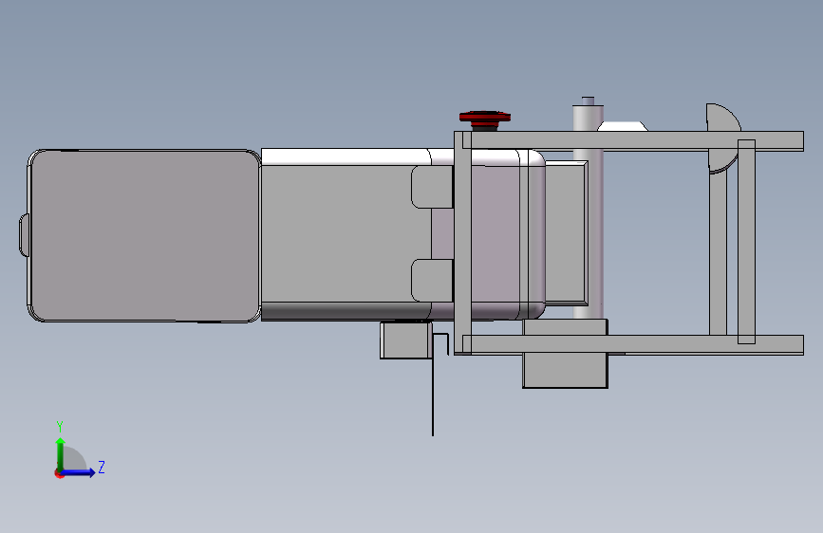Image resolution: width=823 pixels, height=533 pixels.
Task: Select the upper rounded notch on the main body
Action: (432, 187)
